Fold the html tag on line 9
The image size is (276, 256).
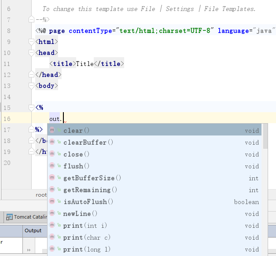(31, 42)
